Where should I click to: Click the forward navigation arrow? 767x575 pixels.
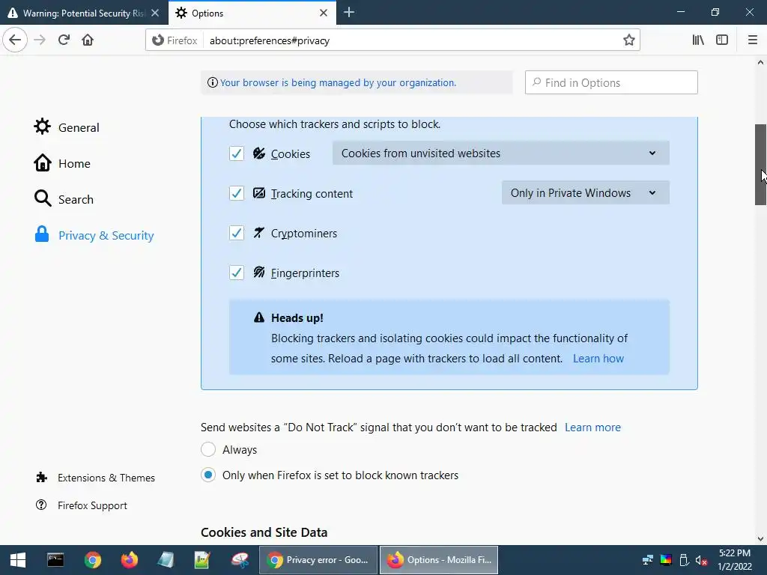[x=40, y=40]
